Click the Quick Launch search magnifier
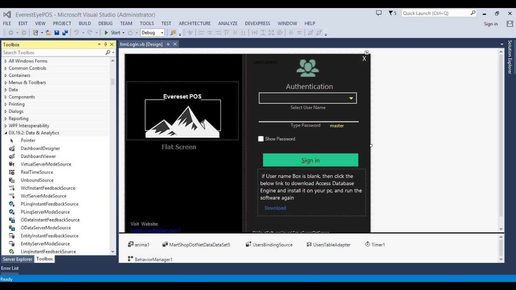Image resolution: width=516 pixels, height=290 pixels. click(473, 13)
